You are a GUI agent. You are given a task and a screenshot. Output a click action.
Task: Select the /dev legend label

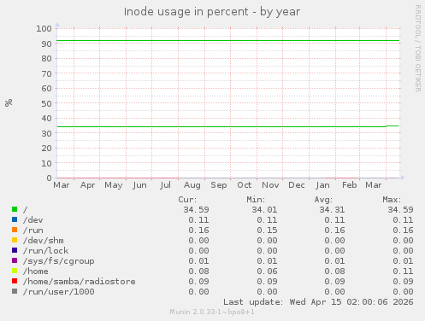click(x=33, y=220)
